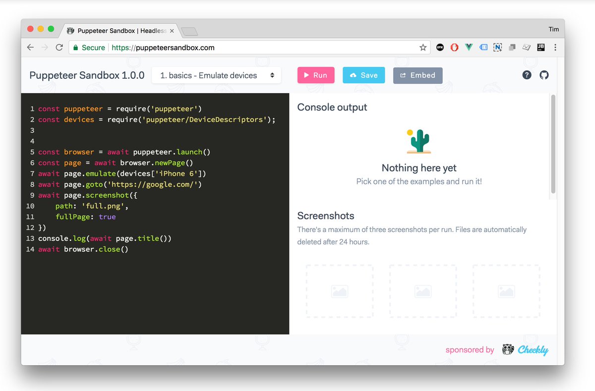This screenshot has width=595, height=391.
Task: Open the blue tag extension icon
Action: [483, 48]
